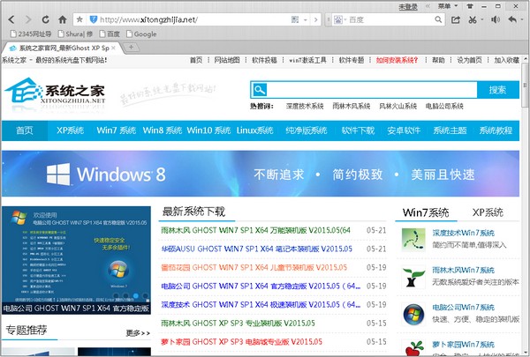The height and width of the screenshot is (357, 530).
Task: Select the XP系统 tab in the right panel
Action: (x=488, y=212)
